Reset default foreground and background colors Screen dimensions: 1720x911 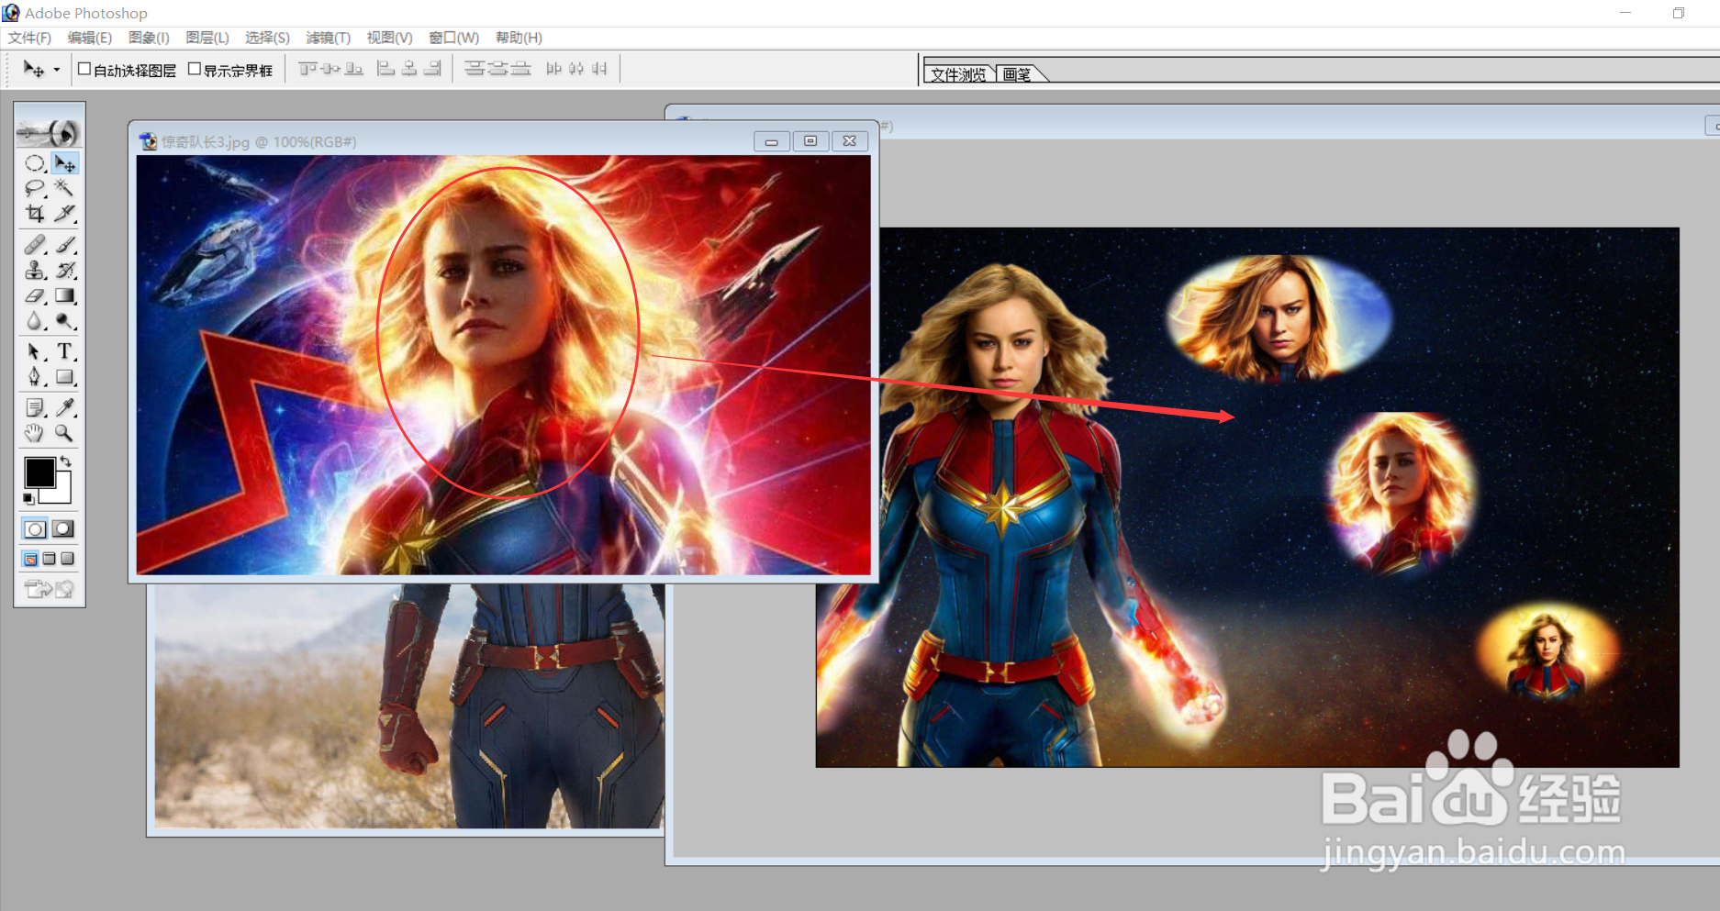29,498
